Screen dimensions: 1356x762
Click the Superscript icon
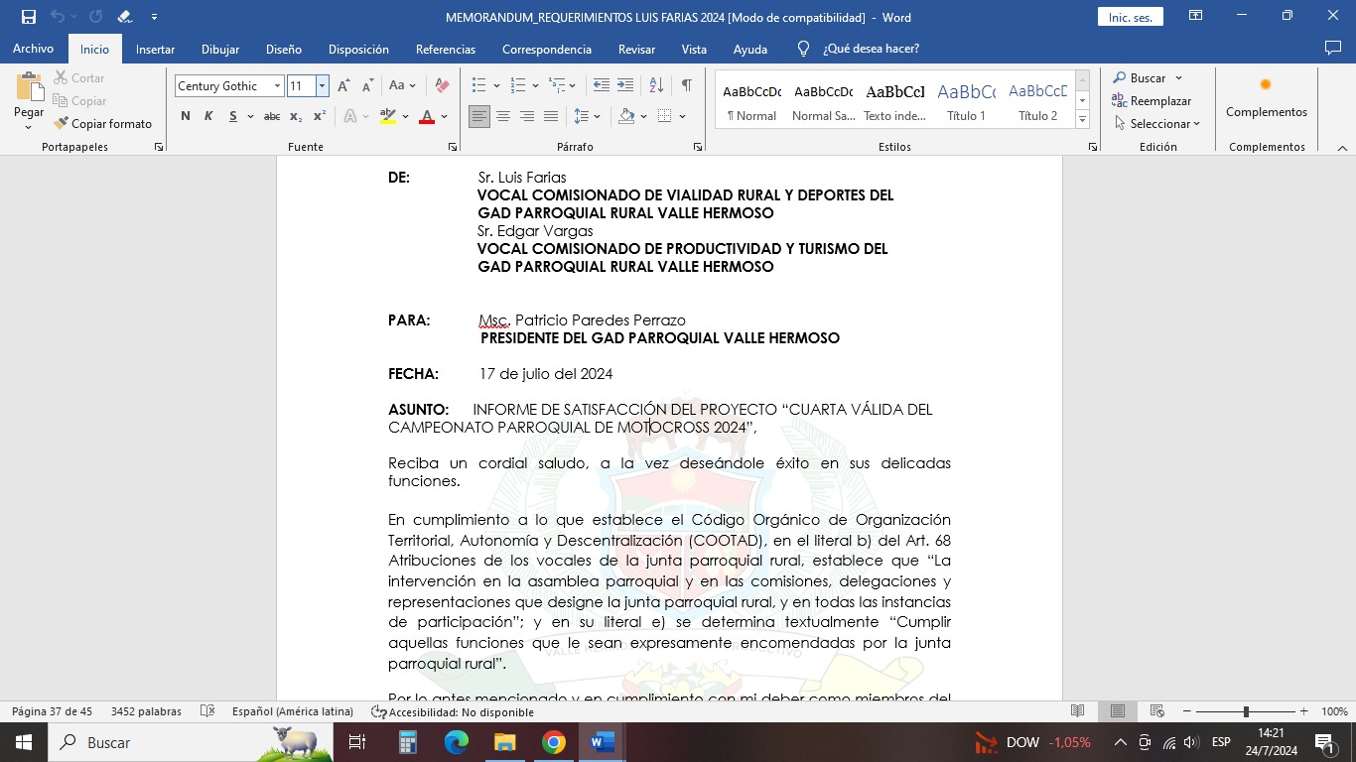click(x=320, y=117)
